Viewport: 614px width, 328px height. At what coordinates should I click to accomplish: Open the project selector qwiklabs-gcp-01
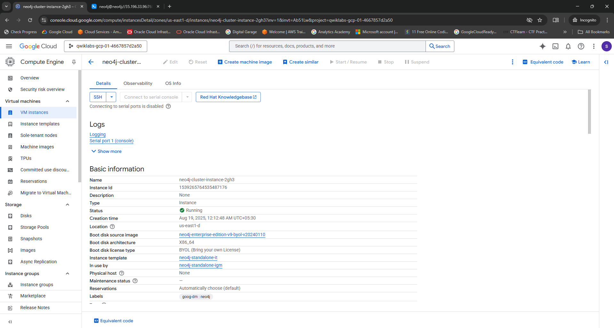coord(106,46)
